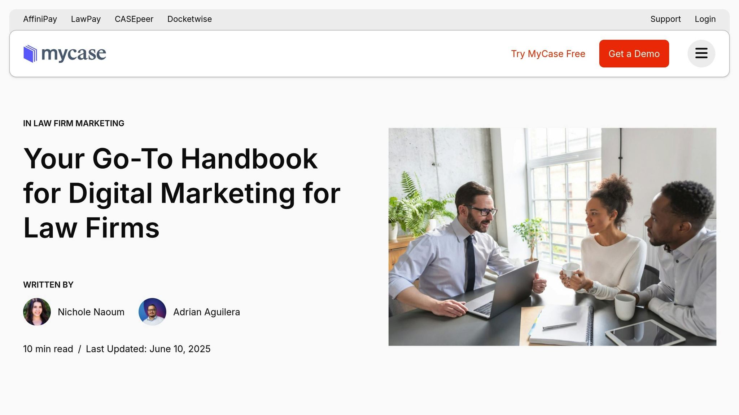Click the Adrian Aguilera author name

point(206,312)
